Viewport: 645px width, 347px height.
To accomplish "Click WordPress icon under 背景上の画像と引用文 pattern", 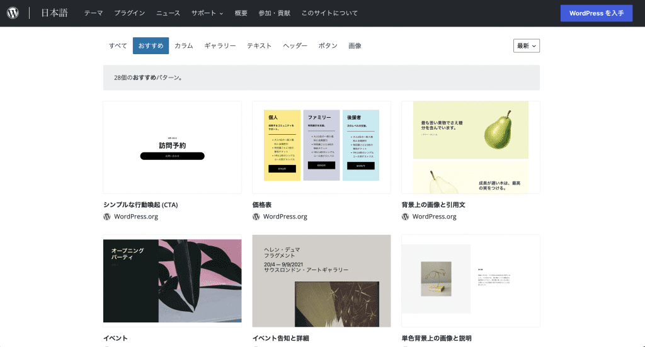I will click(x=406, y=217).
